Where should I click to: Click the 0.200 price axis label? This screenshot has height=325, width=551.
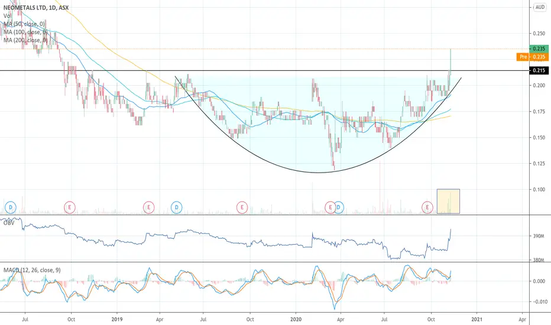pos(539,85)
